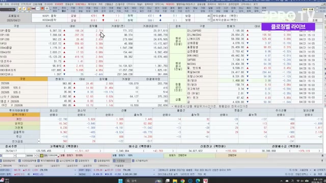Launch Google Chrome from the taskbar
The image size is (326, 183).
point(182,181)
